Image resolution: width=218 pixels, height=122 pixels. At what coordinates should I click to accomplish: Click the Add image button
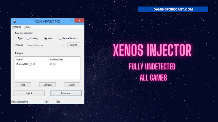click(23, 85)
